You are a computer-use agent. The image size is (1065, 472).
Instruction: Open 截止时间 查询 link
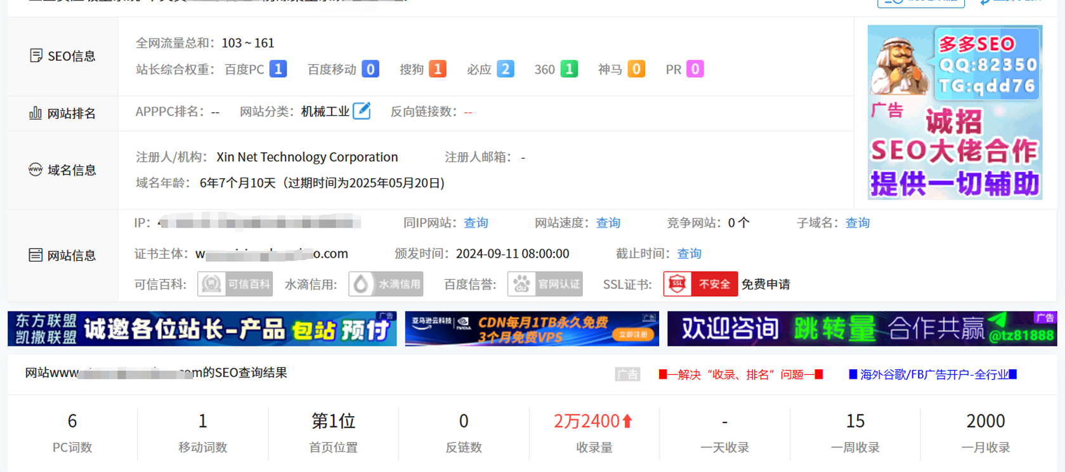click(x=689, y=254)
